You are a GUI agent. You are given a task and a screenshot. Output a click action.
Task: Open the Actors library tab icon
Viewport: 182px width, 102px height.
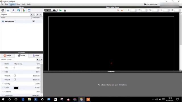(x=13, y=10)
